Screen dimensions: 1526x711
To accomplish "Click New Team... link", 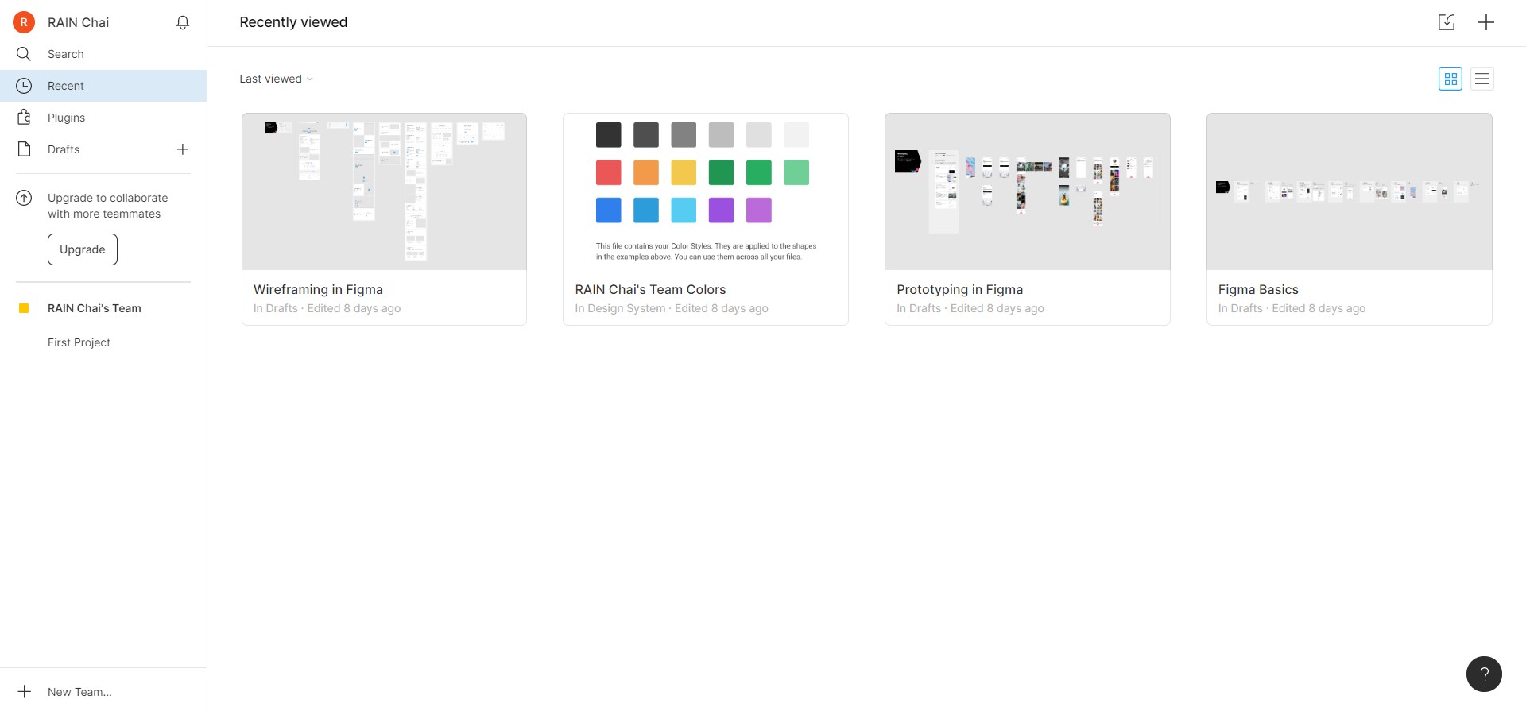I will pyautogui.click(x=79, y=692).
